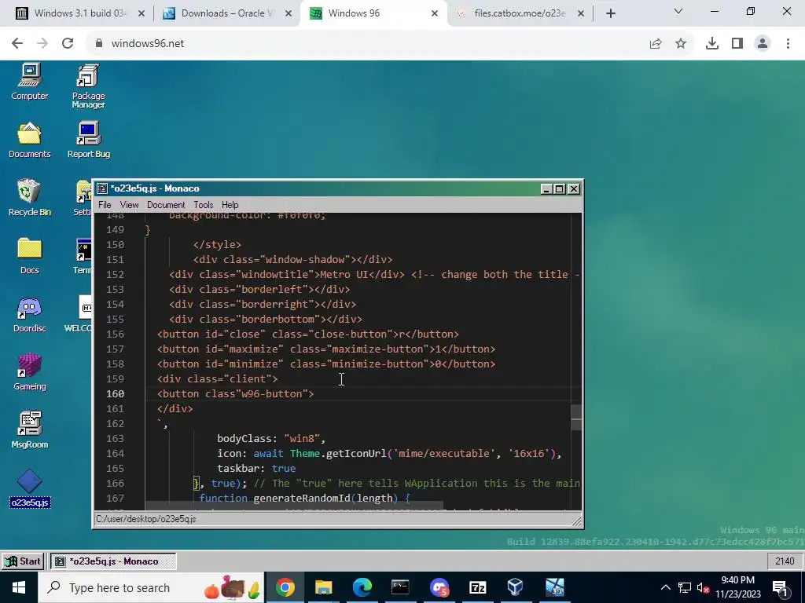This screenshot has height=603, width=805.
Task: Open the 7-Zip taskbar icon
Action: (477, 587)
